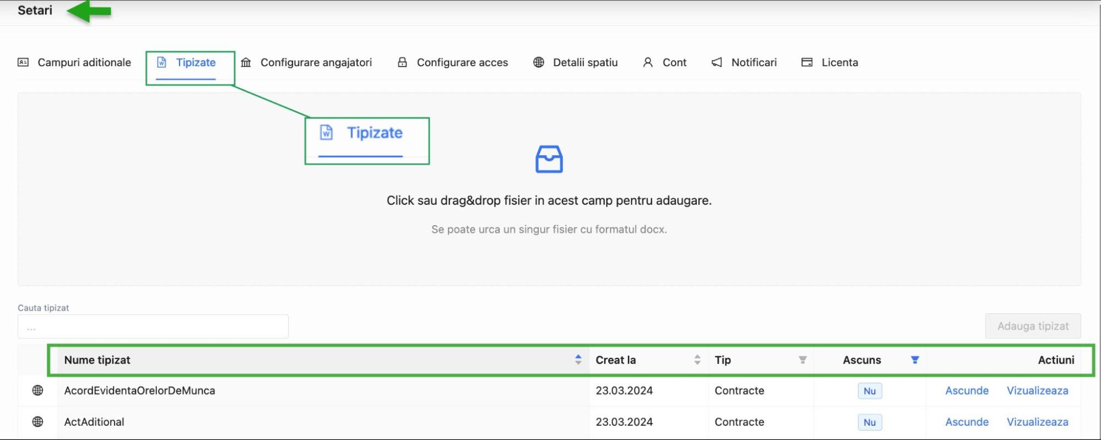Click the user icon beside Cont
The image size is (1101, 440).
648,62
